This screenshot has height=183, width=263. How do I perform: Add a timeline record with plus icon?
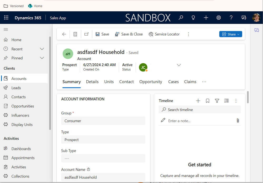[x=198, y=101]
